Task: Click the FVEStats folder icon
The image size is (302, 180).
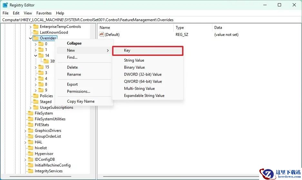Action: 31,124
